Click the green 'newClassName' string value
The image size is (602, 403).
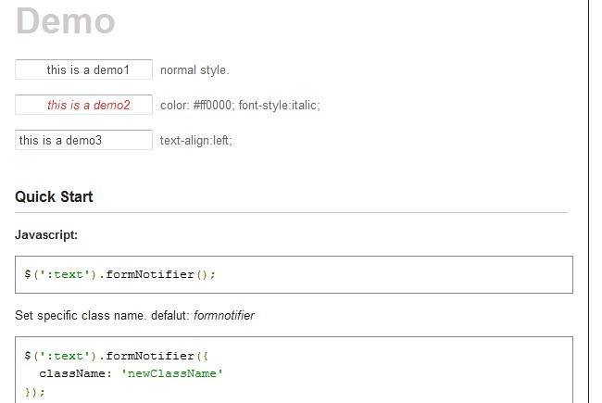pos(172,373)
